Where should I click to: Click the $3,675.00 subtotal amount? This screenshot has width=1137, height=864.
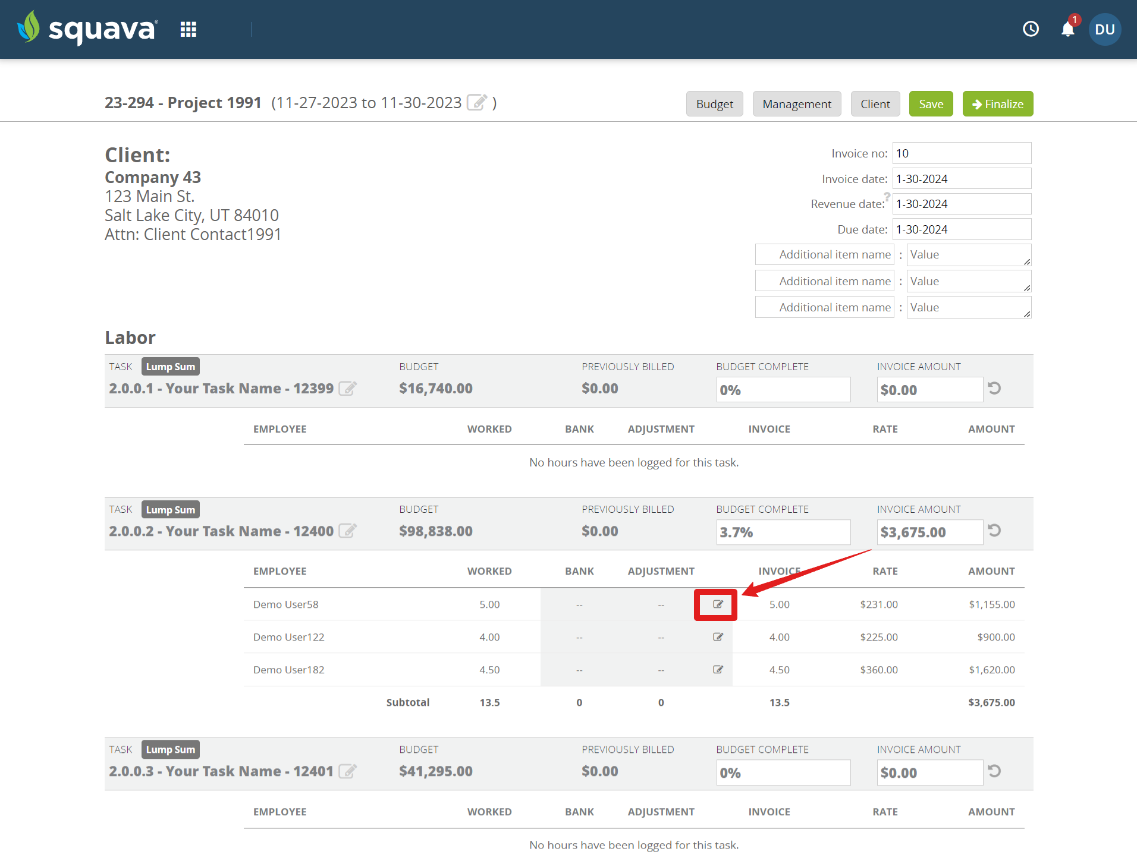991,702
